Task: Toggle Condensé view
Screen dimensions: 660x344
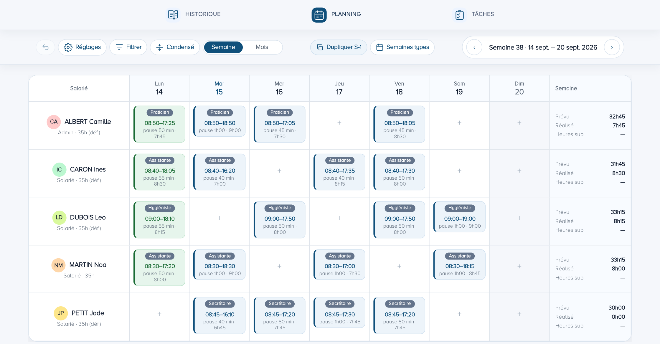Action: [x=175, y=47]
